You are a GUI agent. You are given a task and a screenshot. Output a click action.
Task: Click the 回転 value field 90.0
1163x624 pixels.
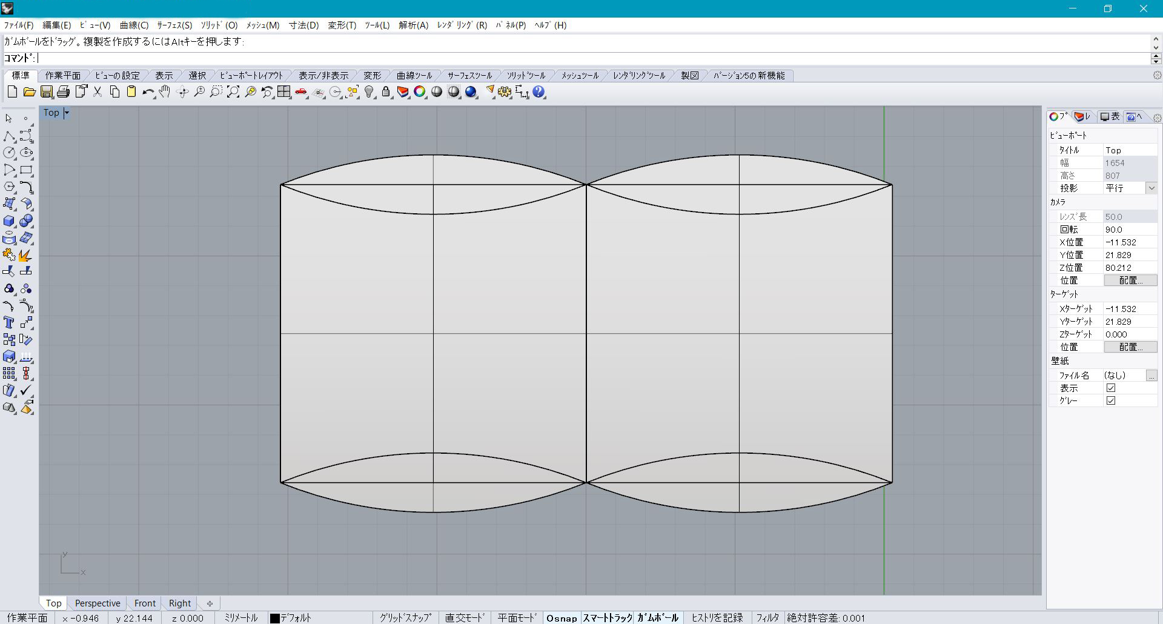(1130, 229)
